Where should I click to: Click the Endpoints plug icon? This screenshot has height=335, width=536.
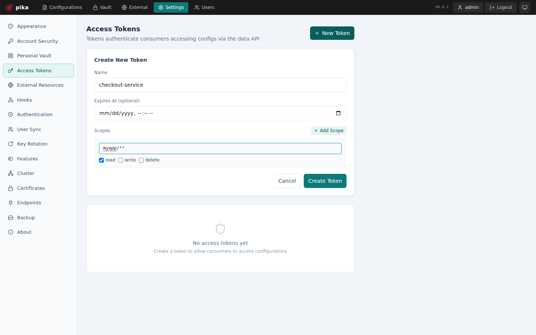tap(11, 203)
